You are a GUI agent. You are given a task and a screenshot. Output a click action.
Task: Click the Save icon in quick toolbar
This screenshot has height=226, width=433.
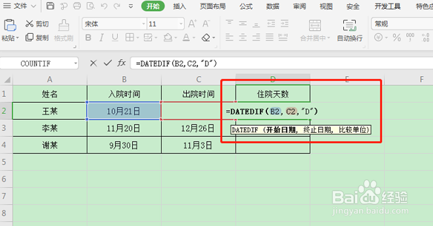(x=50, y=6)
